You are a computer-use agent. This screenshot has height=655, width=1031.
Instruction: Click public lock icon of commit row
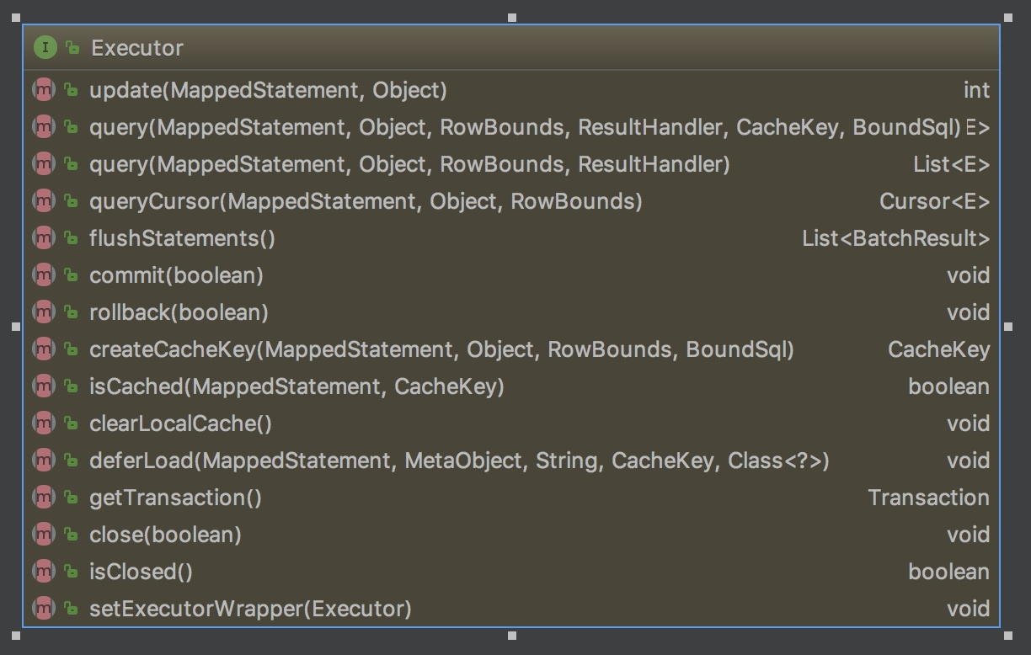pos(72,275)
